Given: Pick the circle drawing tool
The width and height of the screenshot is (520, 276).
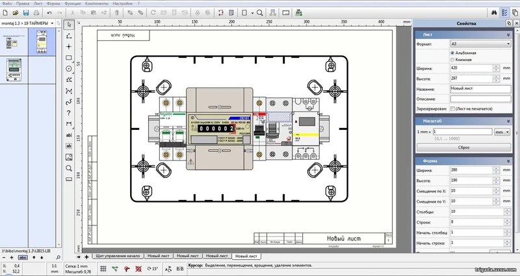Looking at the screenshot, I should (69, 68).
